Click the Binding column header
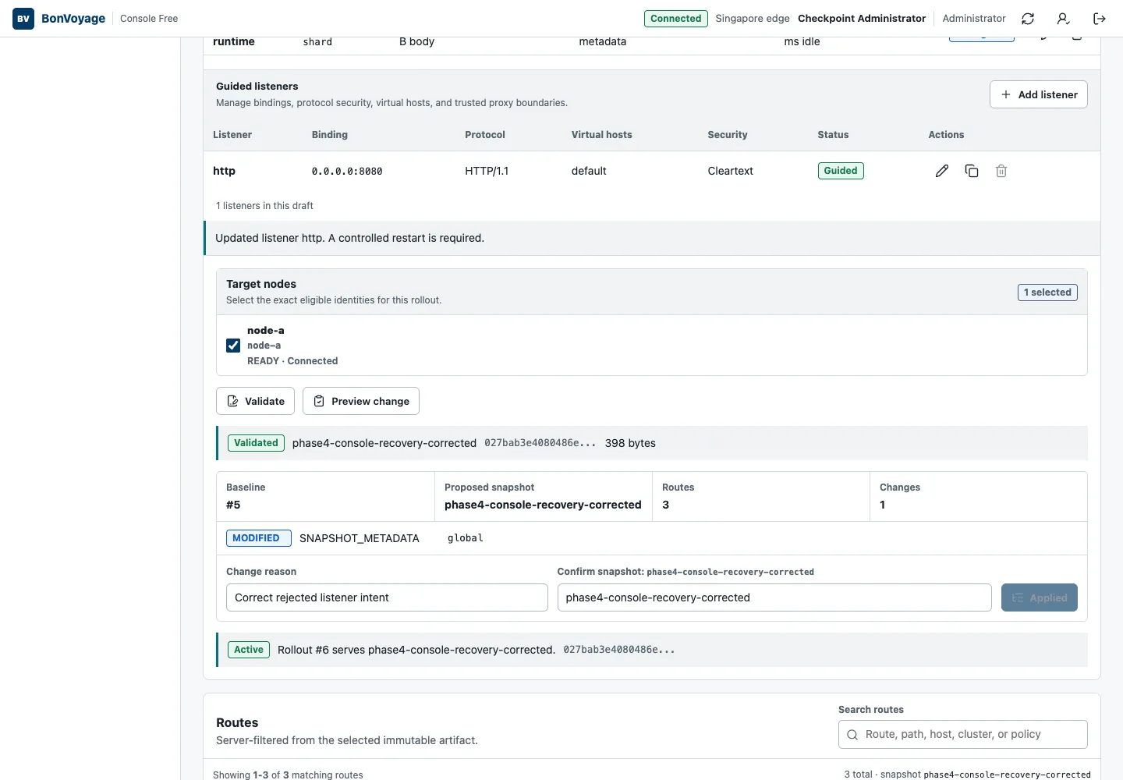 [330, 135]
